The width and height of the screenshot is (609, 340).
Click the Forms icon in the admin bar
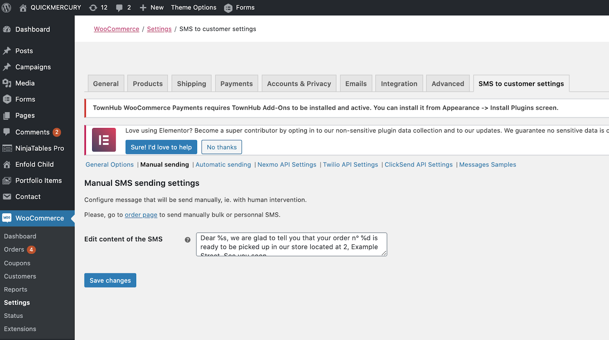point(228,8)
